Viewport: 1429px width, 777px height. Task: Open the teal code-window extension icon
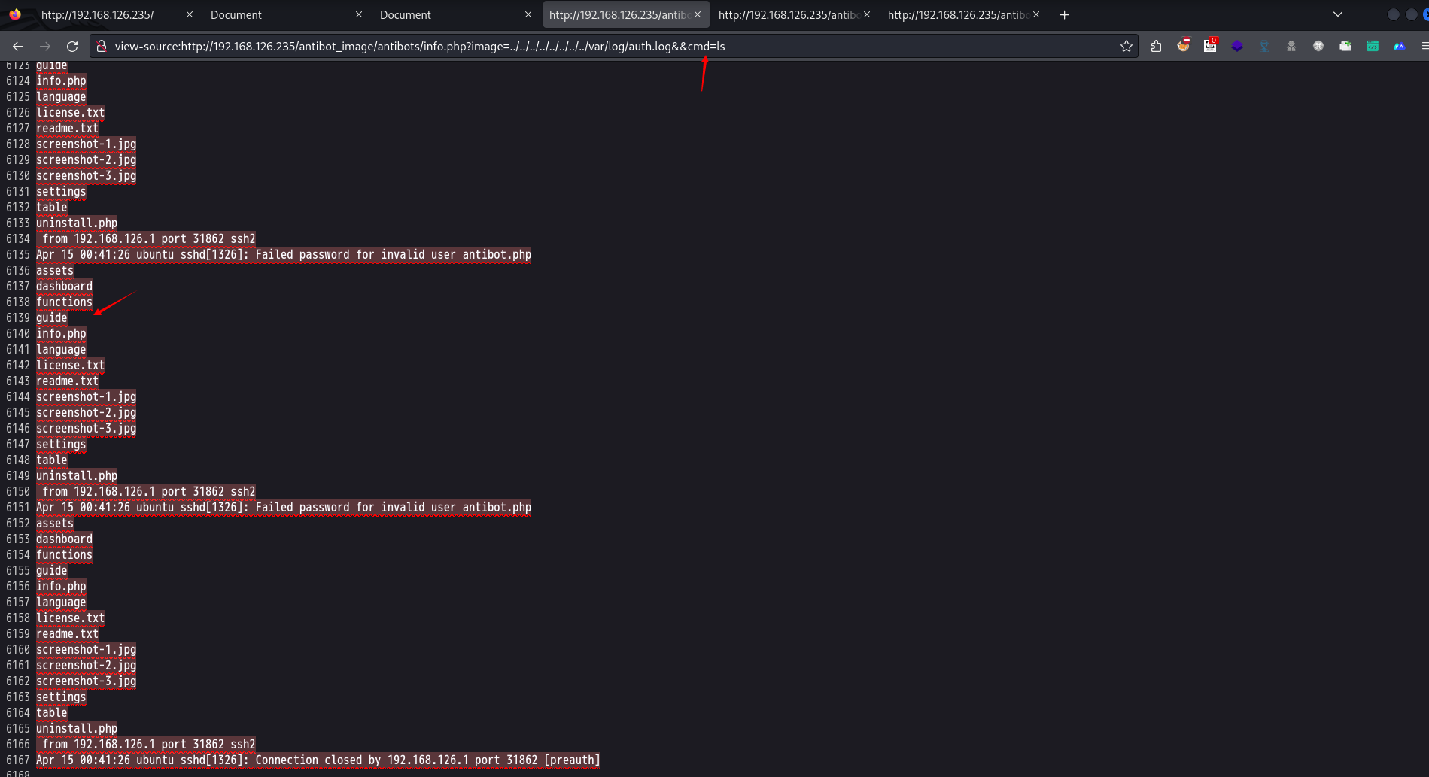pyautogui.click(x=1373, y=46)
